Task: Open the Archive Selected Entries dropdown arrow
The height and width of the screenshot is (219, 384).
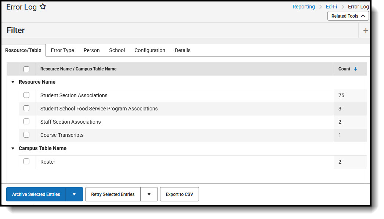Action: tap(74, 194)
